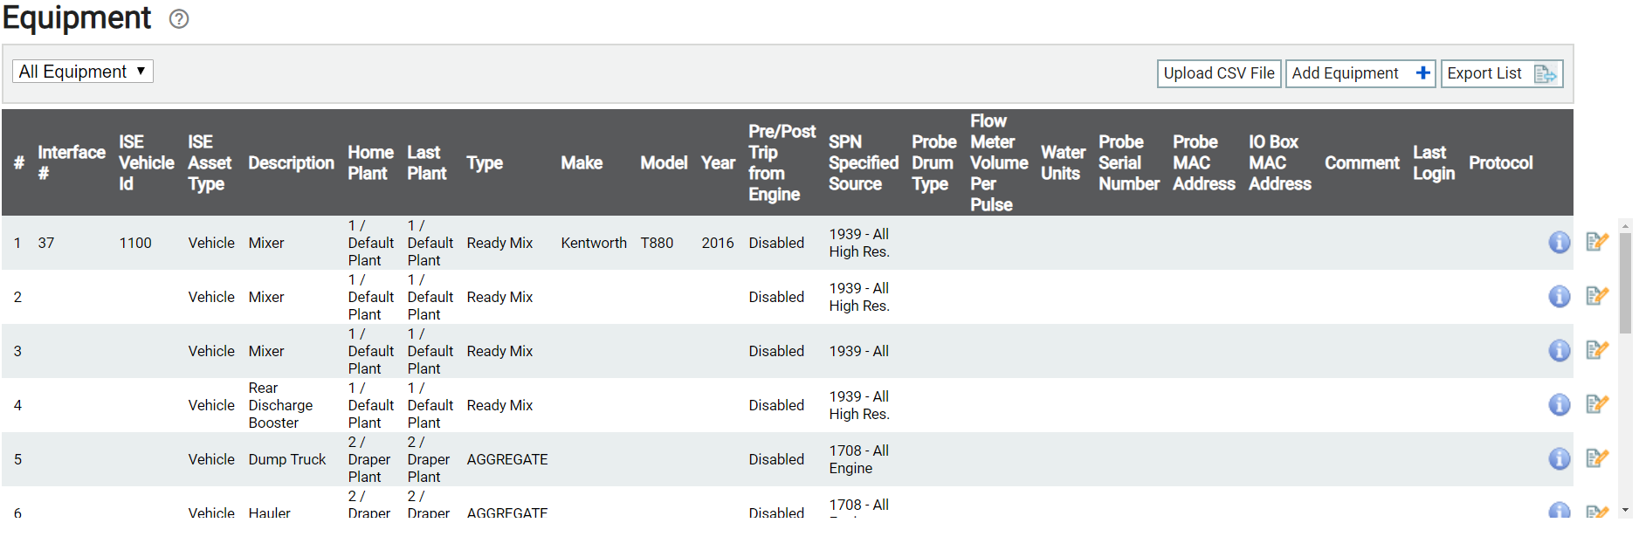
Task: Sort by SPN Specified Source header
Action: (x=864, y=163)
